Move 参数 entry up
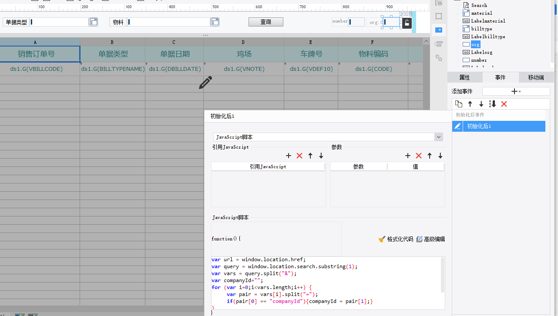The width and height of the screenshot is (558, 316). [x=430, y=156]
